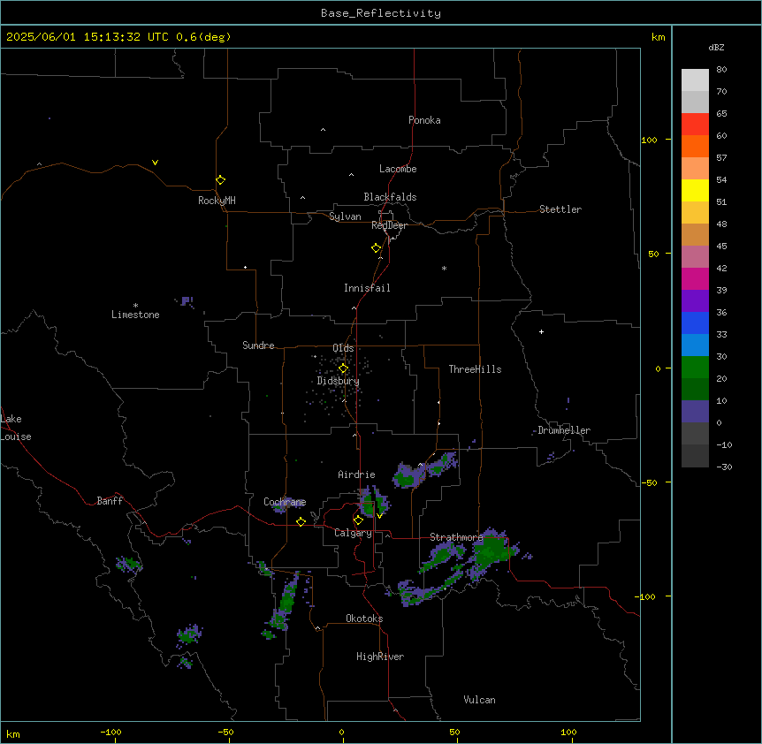Click the dBZ legend heading
The height and width of the screenshot is (744, 762).
[x=716, y=48]
